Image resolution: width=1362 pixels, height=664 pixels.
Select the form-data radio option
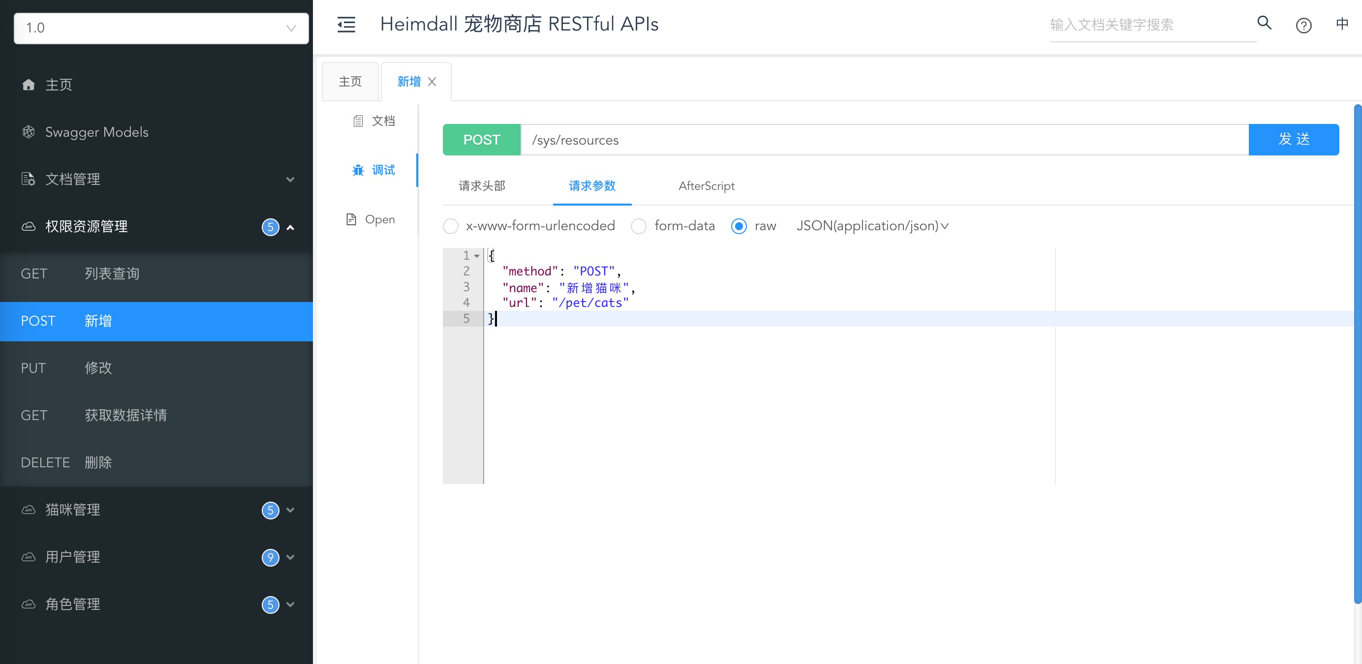point(639,226)
